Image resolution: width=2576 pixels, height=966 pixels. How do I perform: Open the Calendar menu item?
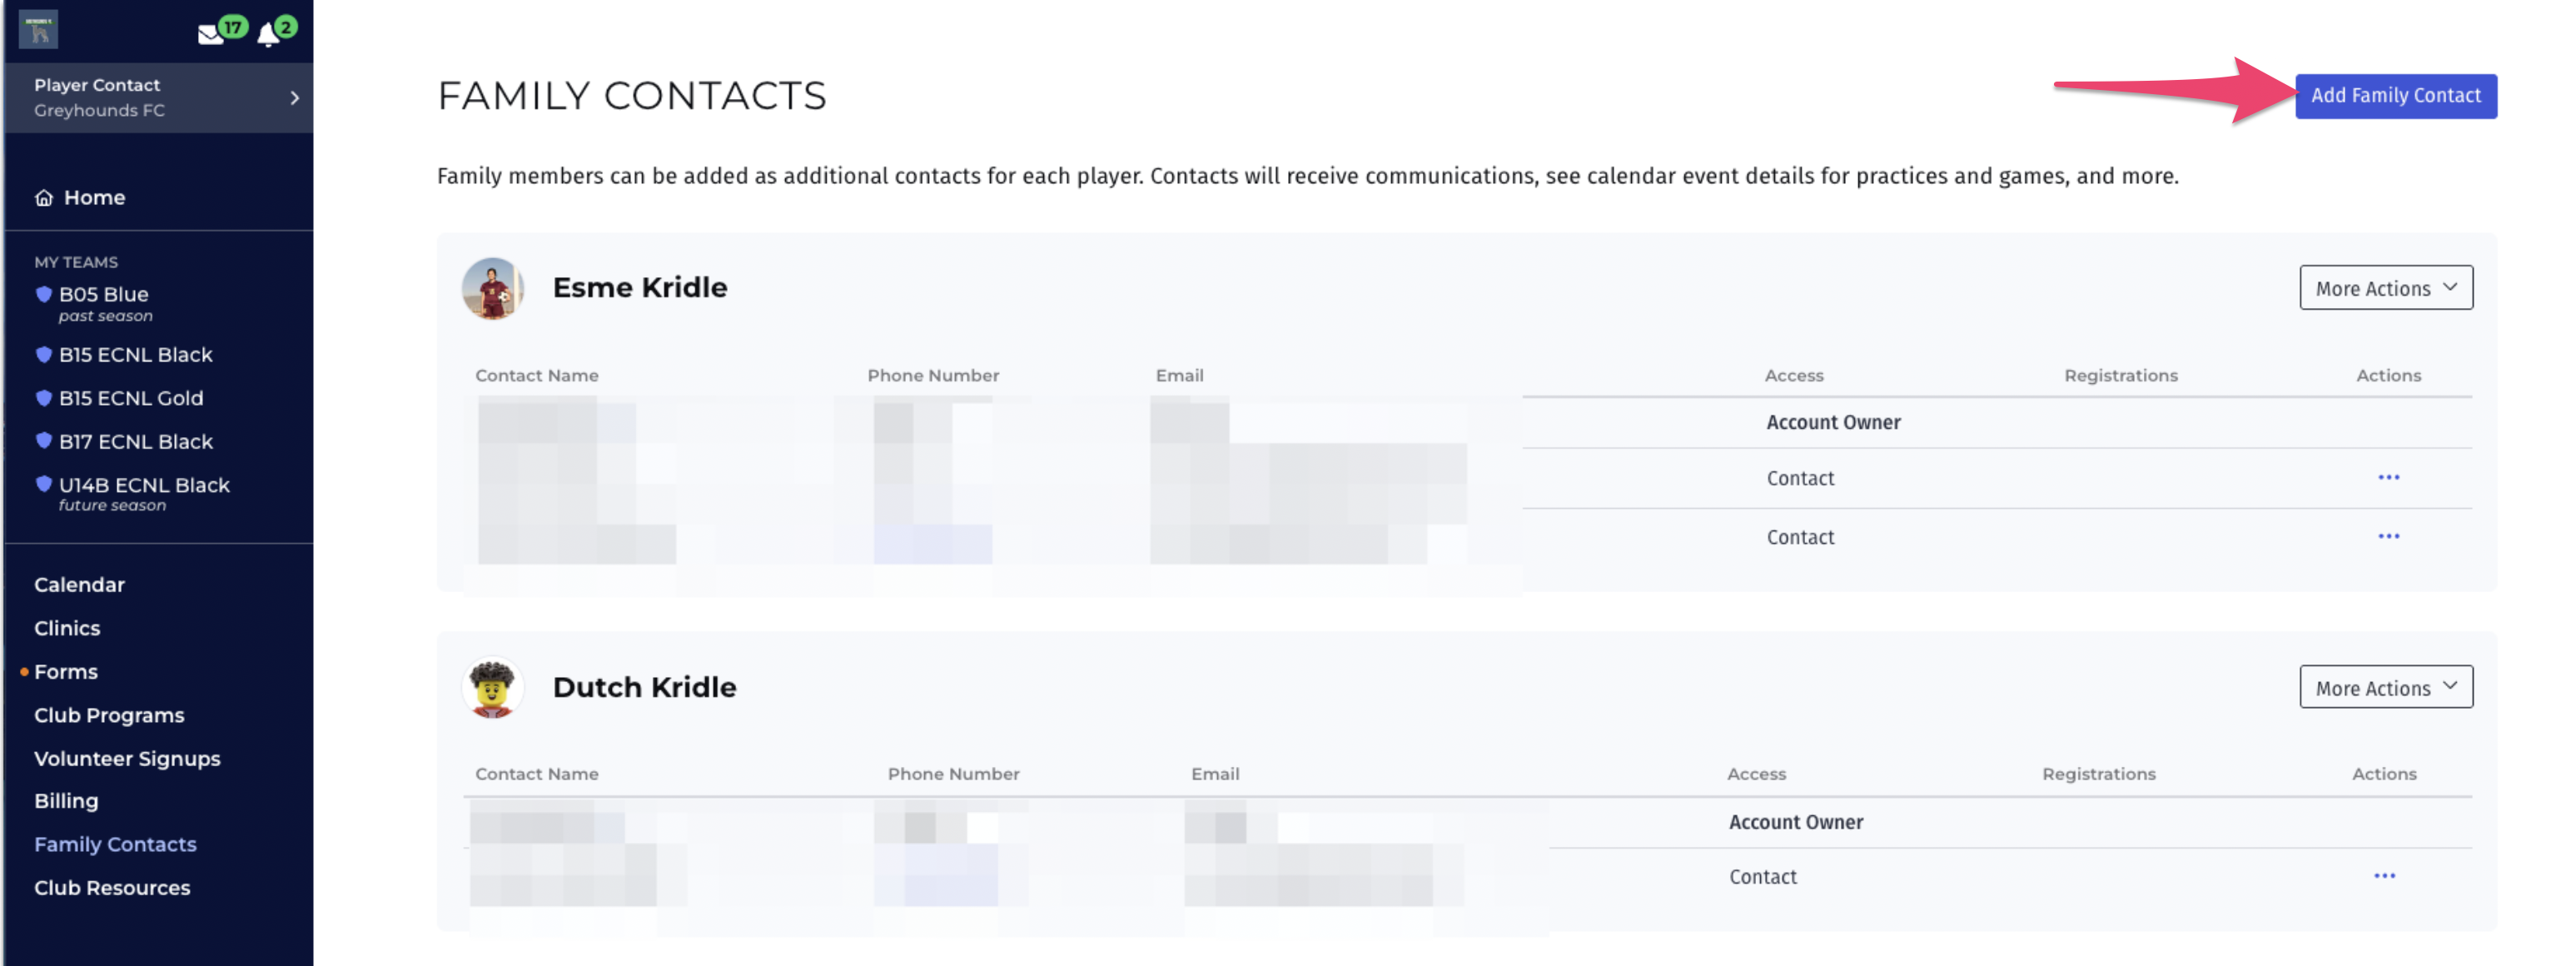(79, 585)
